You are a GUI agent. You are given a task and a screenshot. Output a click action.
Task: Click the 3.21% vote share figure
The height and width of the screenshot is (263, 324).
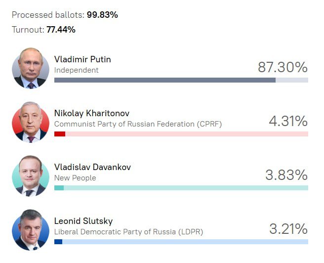coord(288,229)
